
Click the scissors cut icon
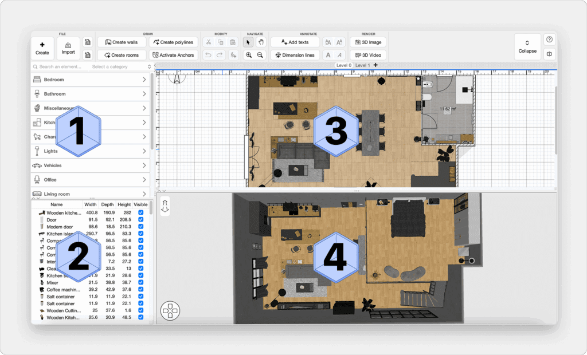(209, 42)
